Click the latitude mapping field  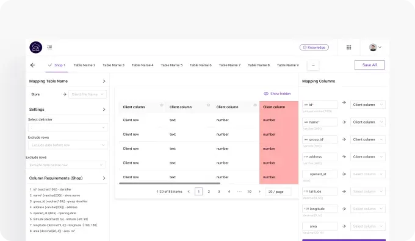(x=320, y=191)
